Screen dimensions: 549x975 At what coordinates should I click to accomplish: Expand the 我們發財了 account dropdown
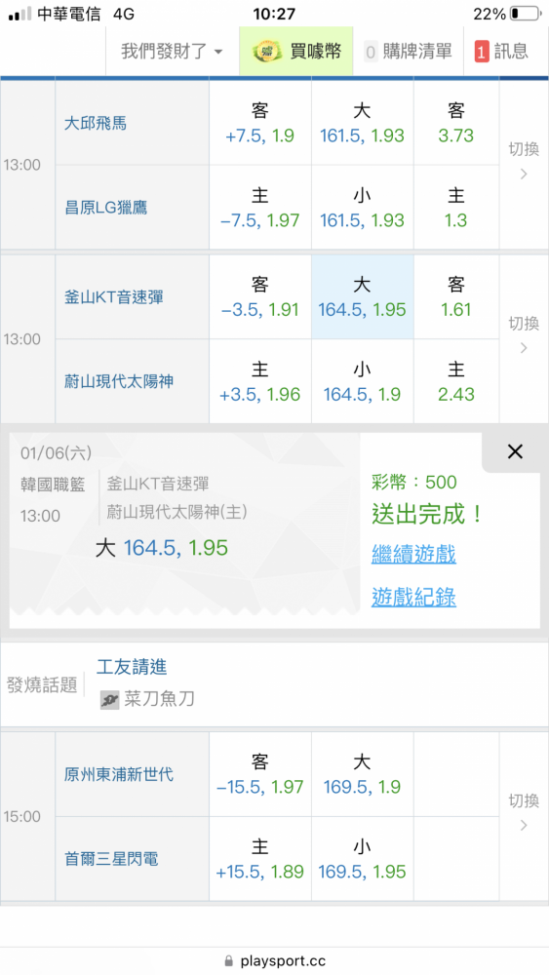point(172,51)
